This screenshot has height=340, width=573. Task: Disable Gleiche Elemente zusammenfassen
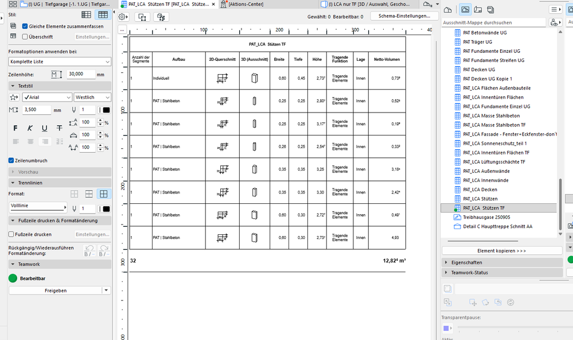pos(24,25)
